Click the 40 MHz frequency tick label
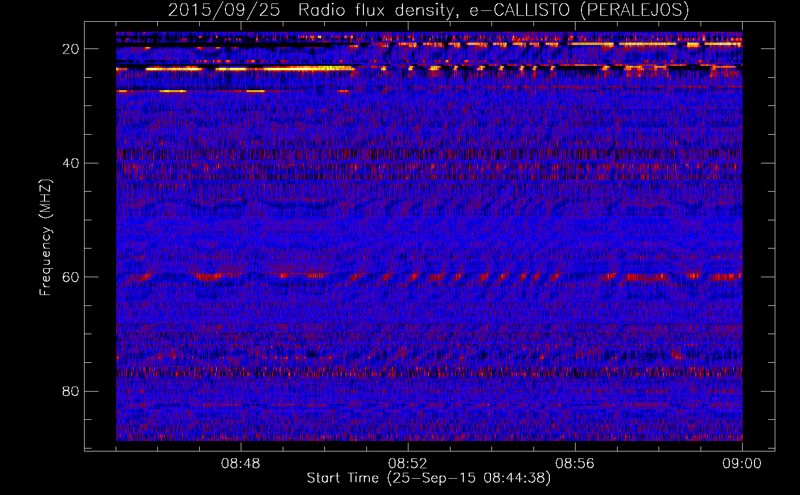Viewport: 800px width, 495px height. tap(71, 163)
